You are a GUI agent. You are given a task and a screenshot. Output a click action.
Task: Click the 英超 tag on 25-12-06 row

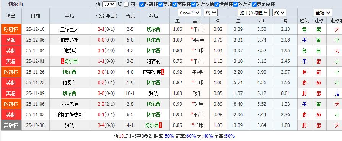11,40
